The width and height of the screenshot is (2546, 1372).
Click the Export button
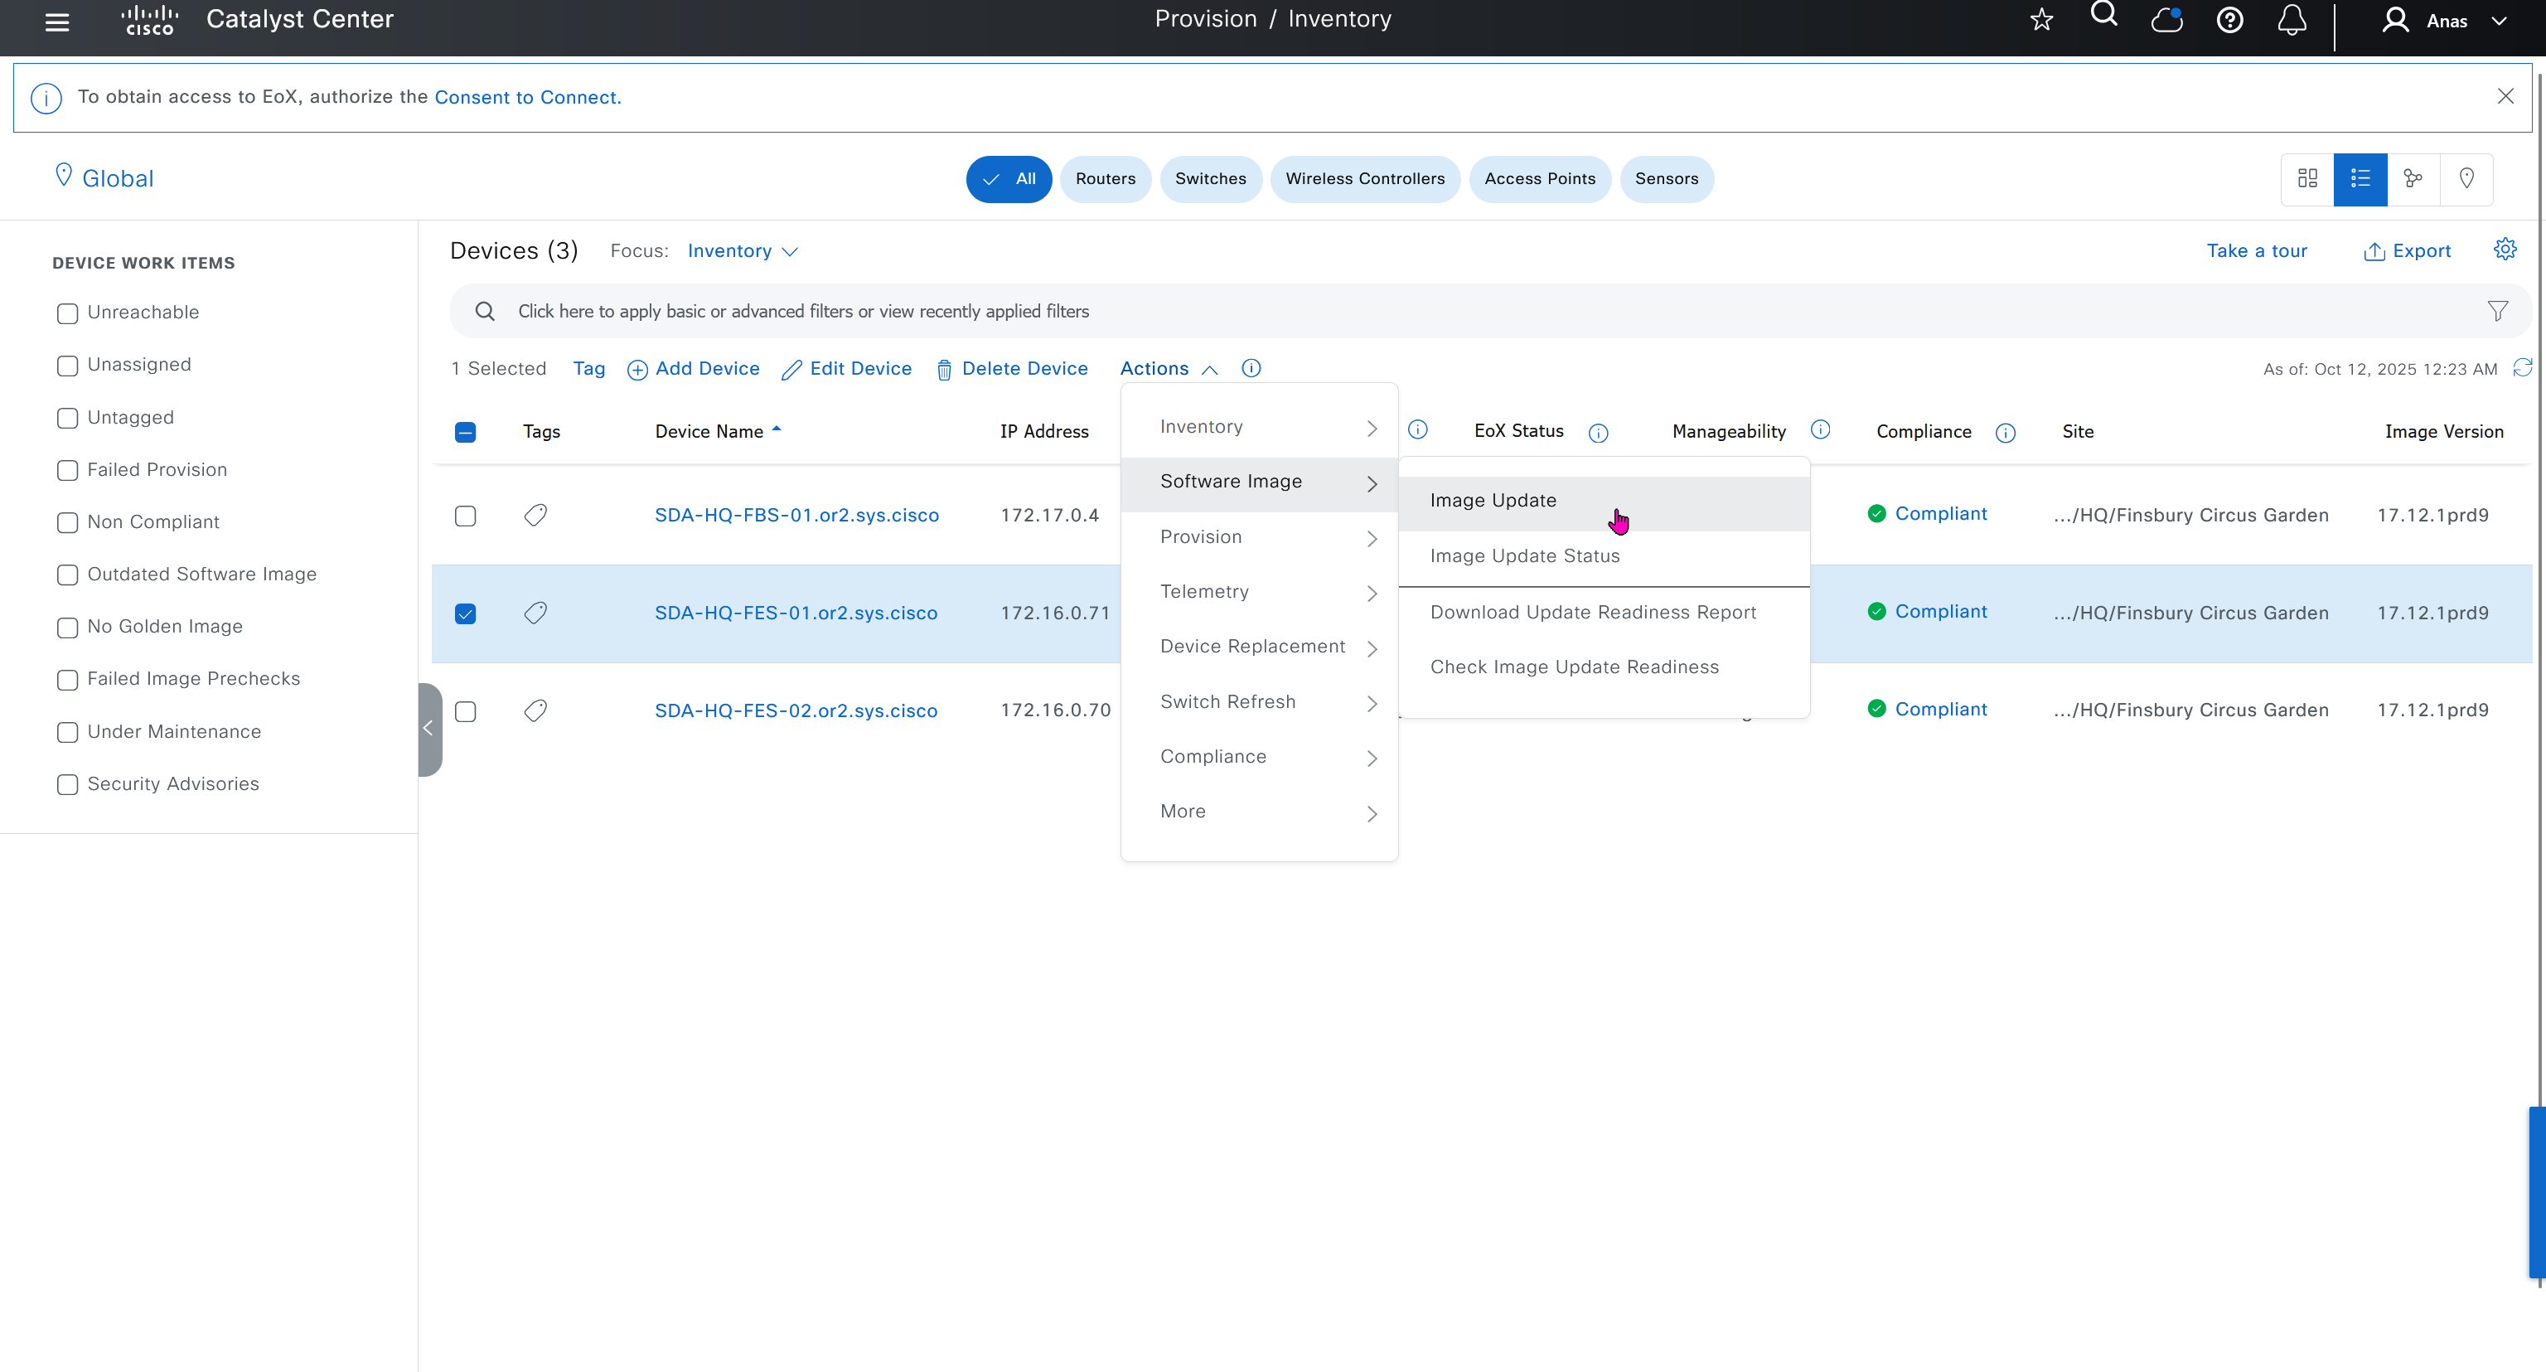pyautogui.click(x=2407, y=251)
